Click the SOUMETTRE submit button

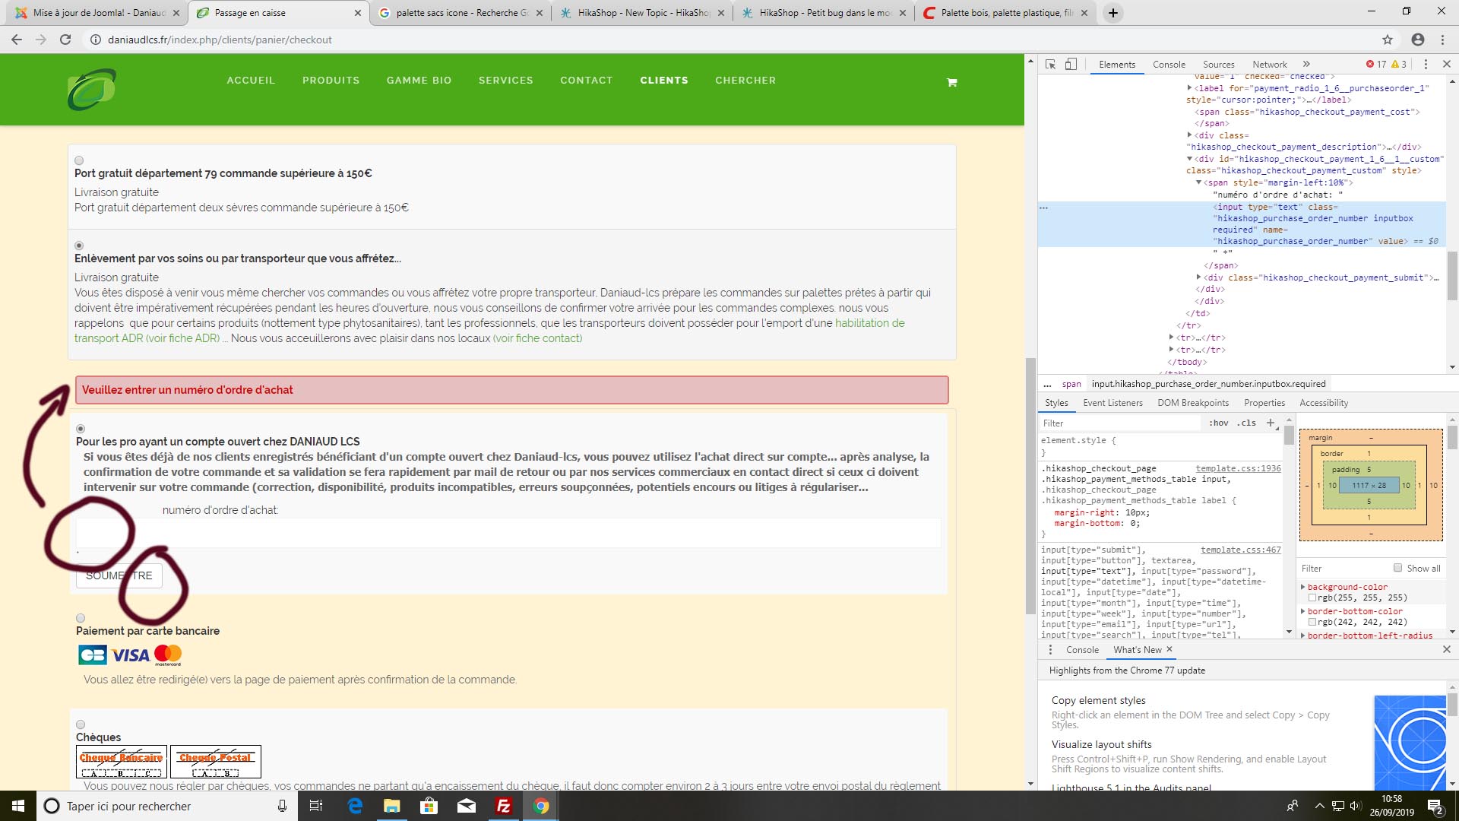pyautogui.click(x=119, y=575)
